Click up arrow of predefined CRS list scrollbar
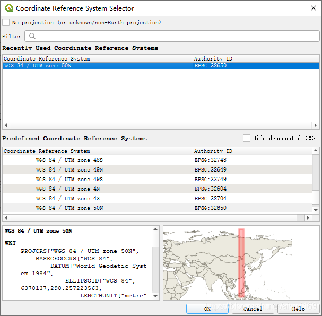322x316 pixels. coord(316,151)
